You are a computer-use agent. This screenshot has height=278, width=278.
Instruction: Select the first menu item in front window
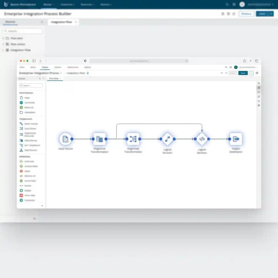pos(22,67)
